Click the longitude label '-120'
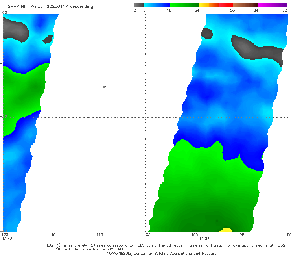 click(4, 235)
